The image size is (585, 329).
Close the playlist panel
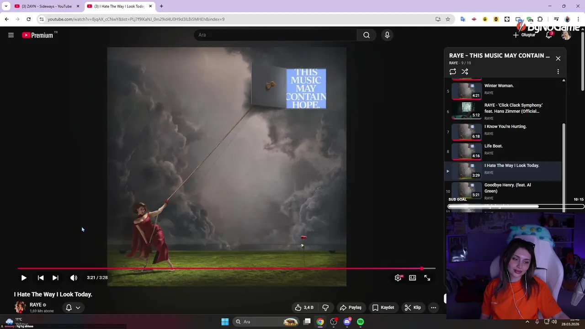point(558,58)
